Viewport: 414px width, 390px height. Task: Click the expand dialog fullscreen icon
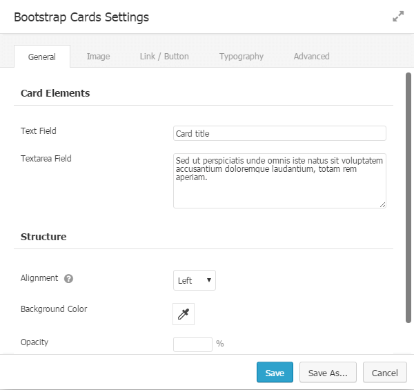[398, 17]
